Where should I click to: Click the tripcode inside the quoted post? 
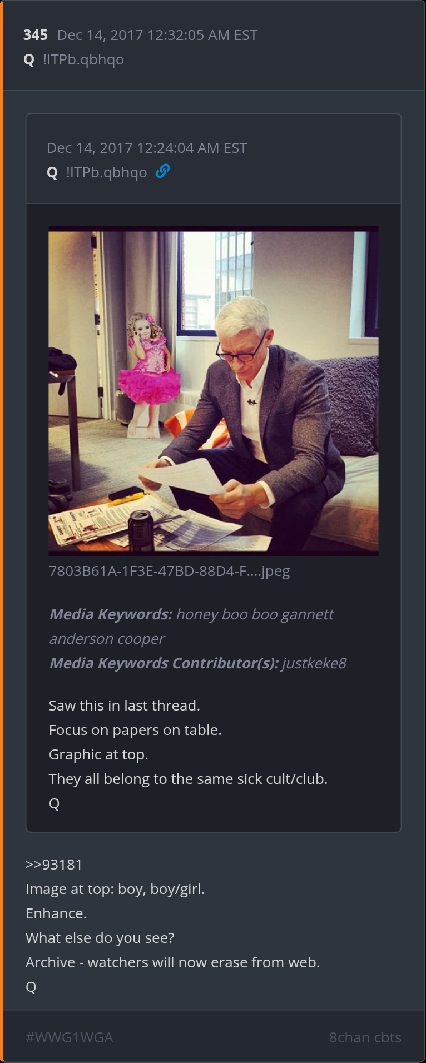click(x=107, y=172)
